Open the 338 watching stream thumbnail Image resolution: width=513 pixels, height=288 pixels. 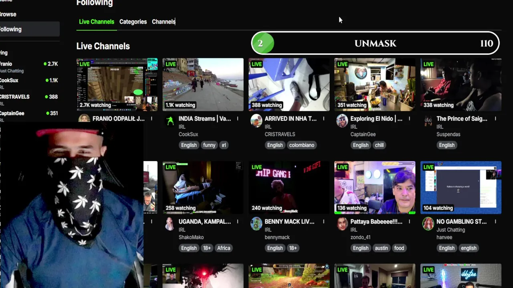click(x=461, y=84)
